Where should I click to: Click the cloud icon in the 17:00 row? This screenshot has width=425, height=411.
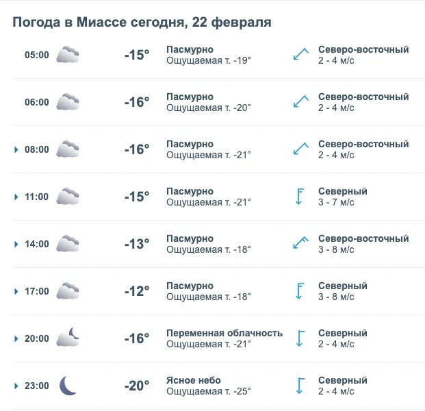[68, 291]
